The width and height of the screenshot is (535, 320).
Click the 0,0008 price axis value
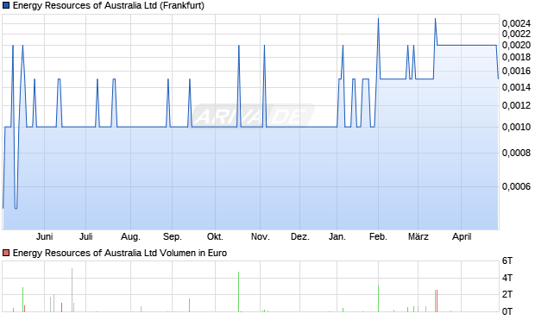click(x=516, y=153)
